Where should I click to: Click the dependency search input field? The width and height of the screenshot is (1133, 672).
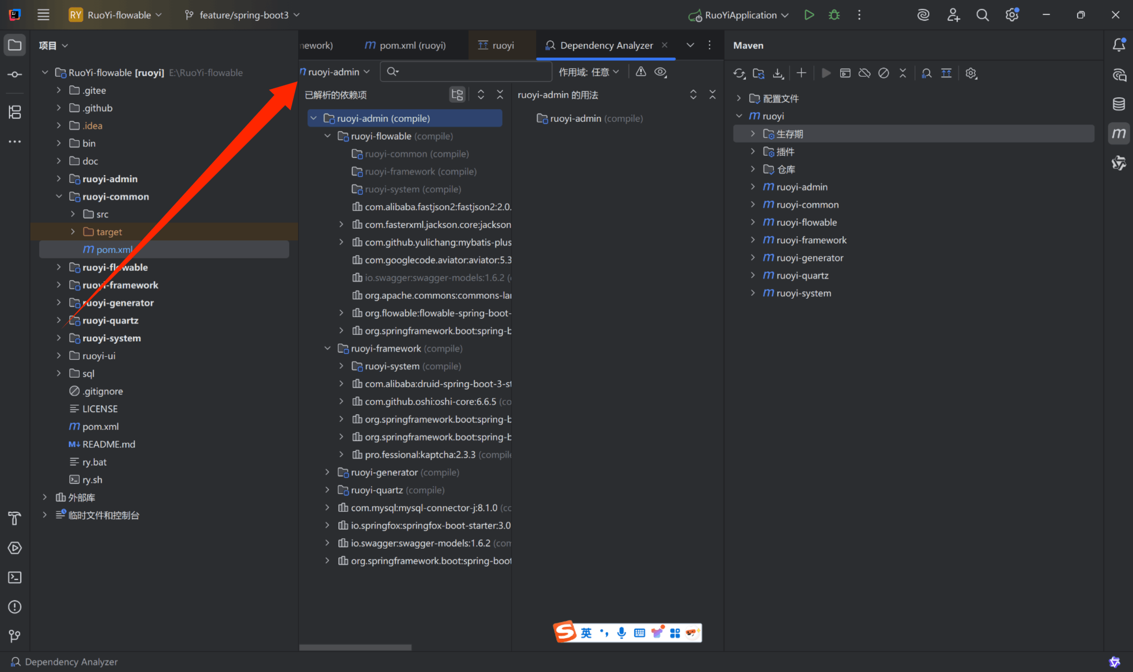point(466,71)
